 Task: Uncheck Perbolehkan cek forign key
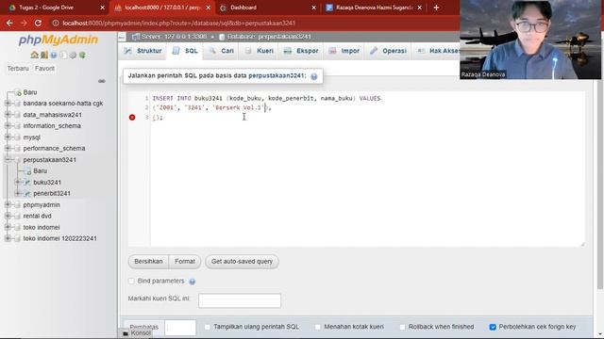[493, 327]
